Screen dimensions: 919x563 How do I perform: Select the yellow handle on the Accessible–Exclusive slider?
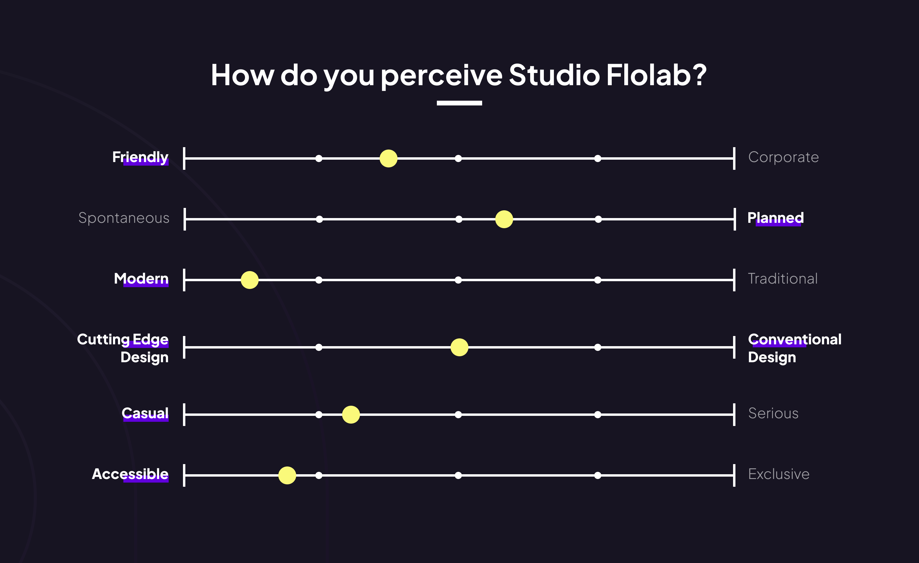287,475
